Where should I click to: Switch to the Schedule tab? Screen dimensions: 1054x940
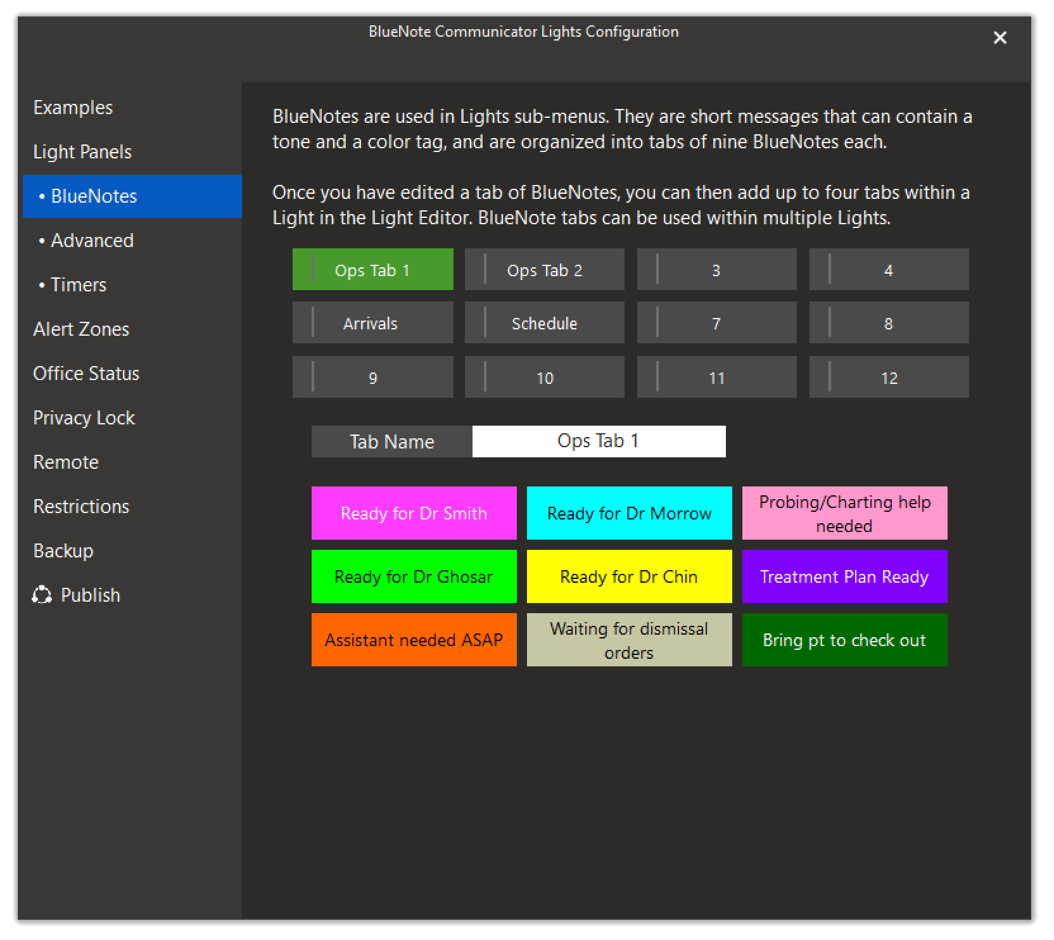pyautogui.click(x=545, y=322)
